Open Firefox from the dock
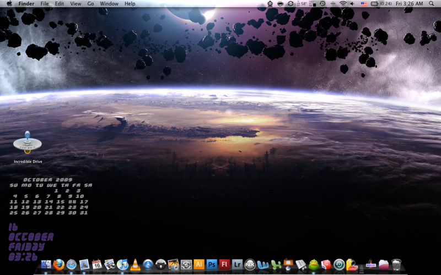Image resolution: width=441 pixels, height=275 pixels. 58,265
